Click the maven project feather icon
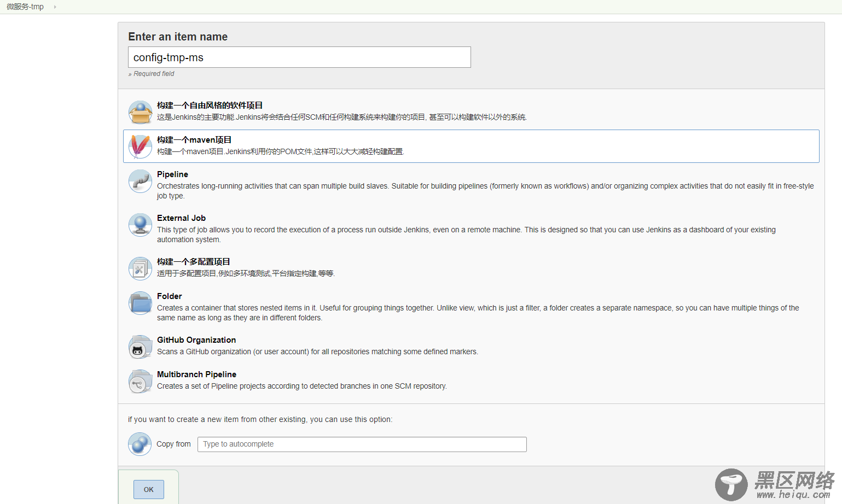 140,146
